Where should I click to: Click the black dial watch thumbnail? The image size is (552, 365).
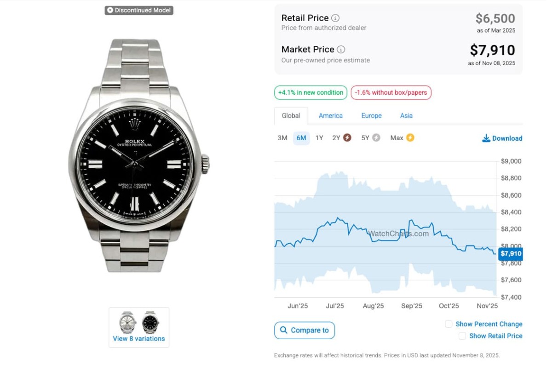click(x=150, y=322)
